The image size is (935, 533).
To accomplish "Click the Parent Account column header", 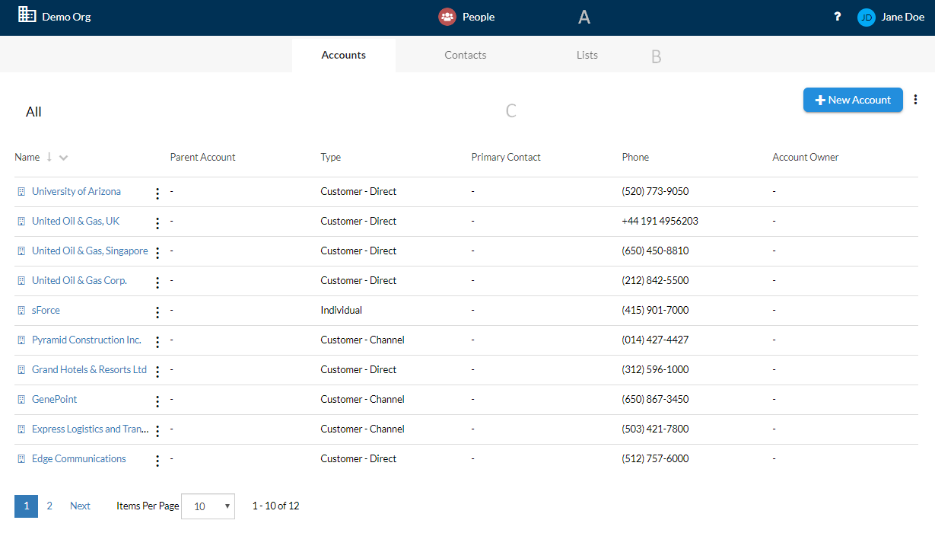I will tap(202, 157).
